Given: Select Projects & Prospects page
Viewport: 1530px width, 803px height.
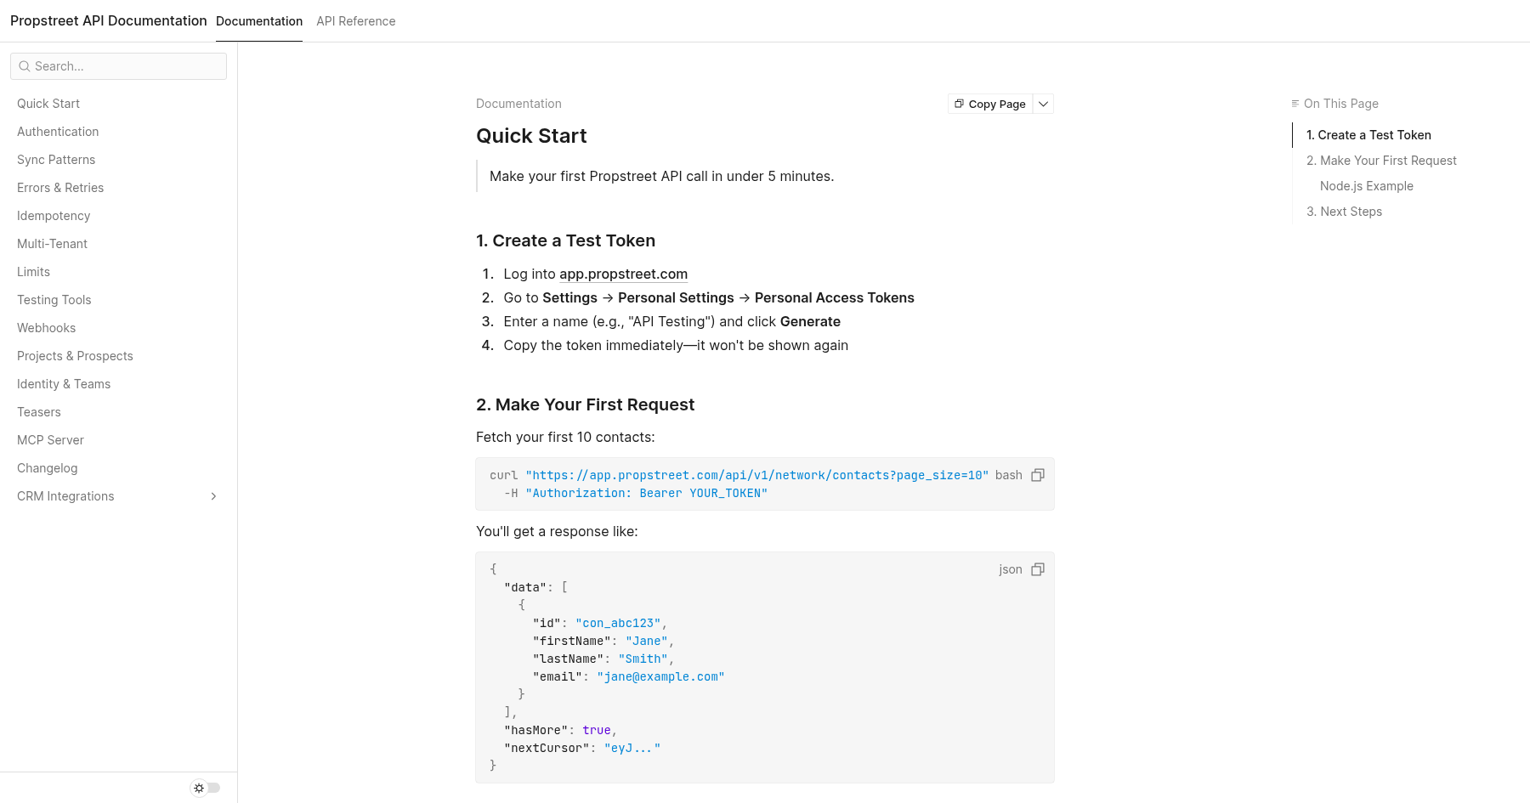Looking at the screenshot, I should click(x=75, y=356).
